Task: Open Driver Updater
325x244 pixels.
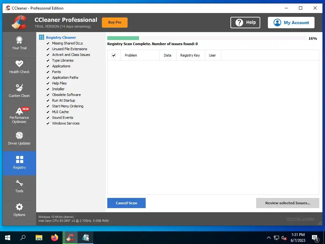Action: click(x=19, y=139)
